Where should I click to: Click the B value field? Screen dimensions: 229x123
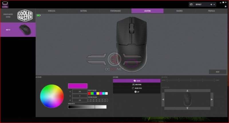[80, 100]
